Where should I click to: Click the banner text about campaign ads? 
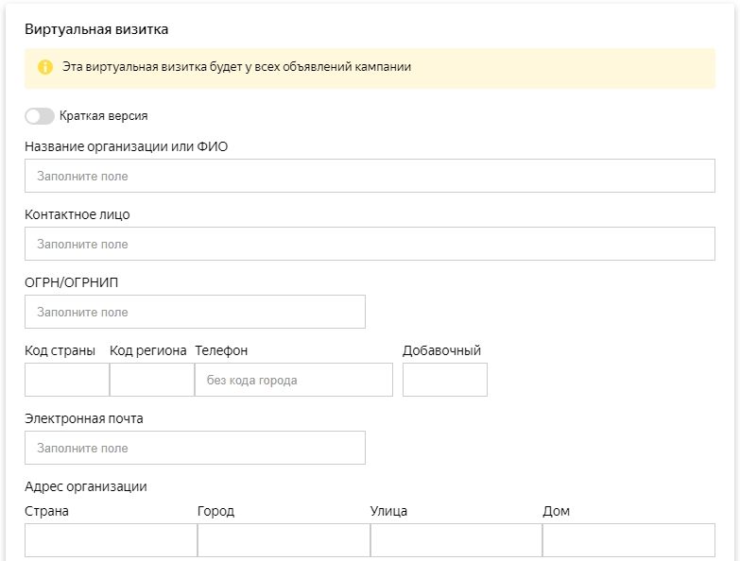[x=236, y=68]
